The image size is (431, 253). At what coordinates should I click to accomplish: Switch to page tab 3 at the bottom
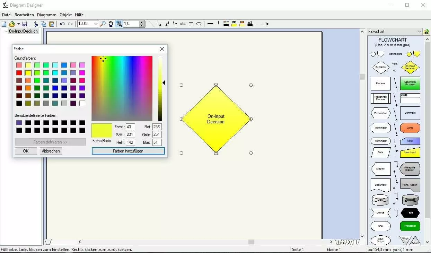(349, 242)
